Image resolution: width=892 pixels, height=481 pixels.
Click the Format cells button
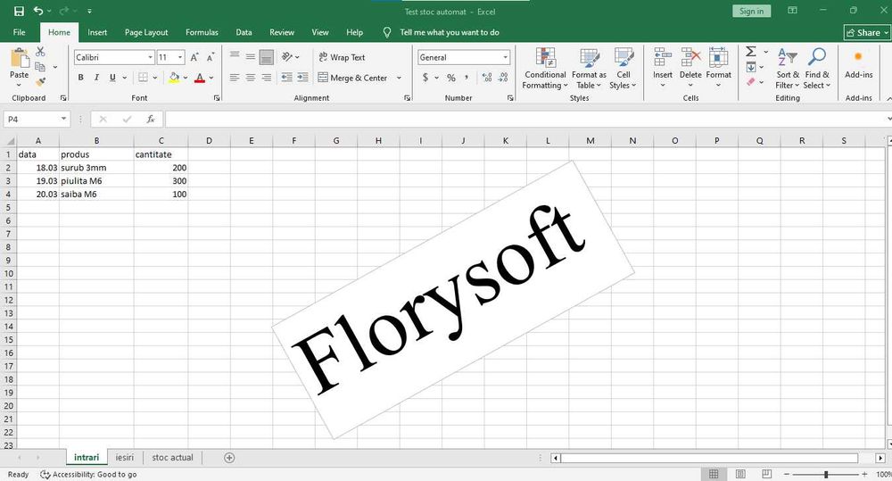(718, 68)
